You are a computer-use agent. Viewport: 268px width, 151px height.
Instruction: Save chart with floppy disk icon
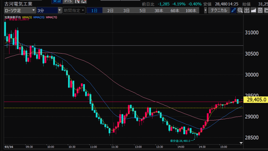tap(260, 10)
